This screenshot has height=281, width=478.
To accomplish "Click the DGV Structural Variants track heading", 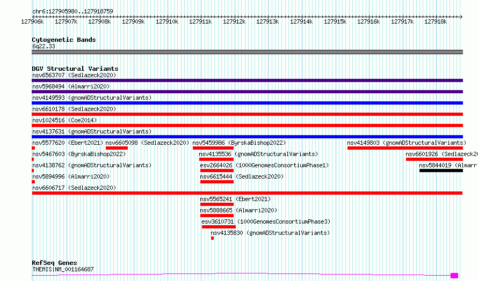I will [75, 69].
